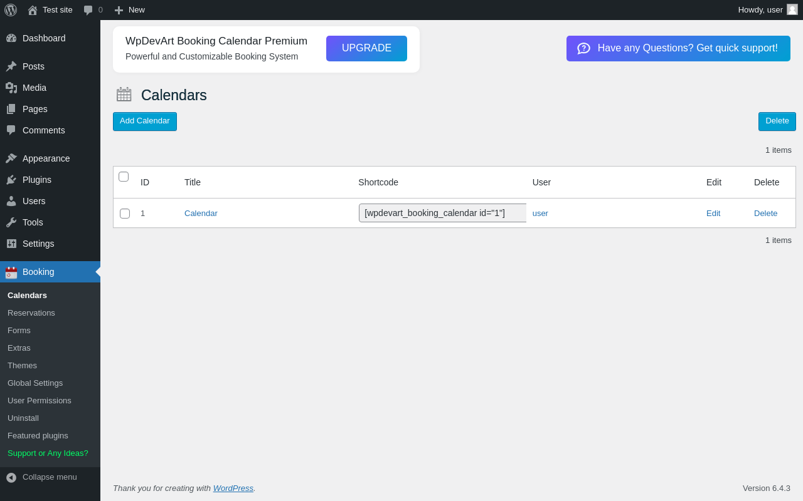Select the shortcode input field
This screenshot has height=501, width=803.
pyautogui.click(x=443, y=213)
